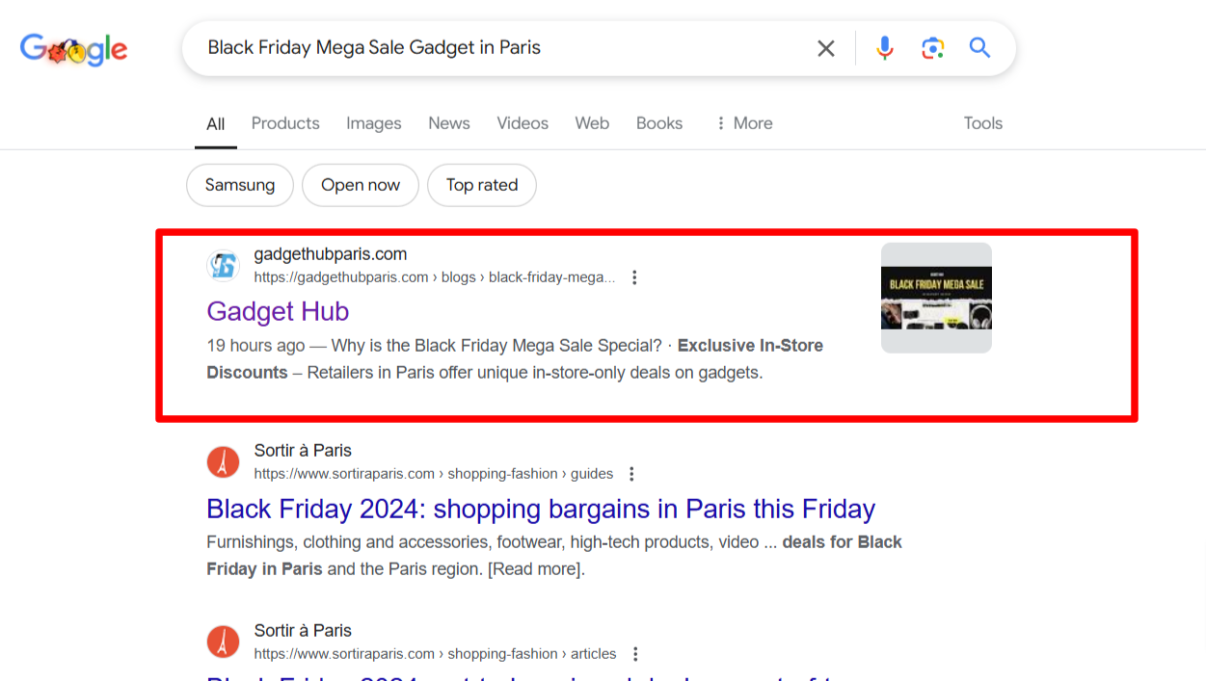The width and height of the screenshot is (1206, 681).
Task: Enable the Open now filter chip
Action: pyautogui.click(x=361, y=185)
